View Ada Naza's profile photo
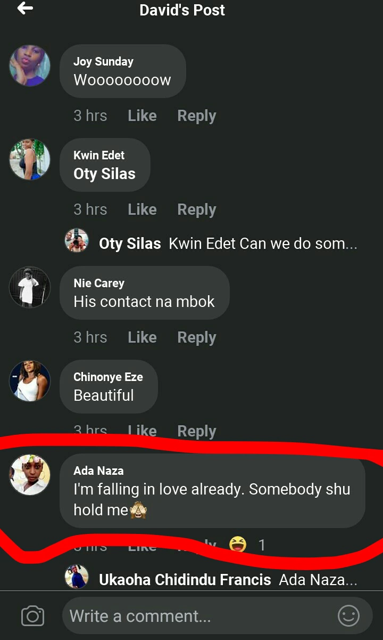The width and height of the screenshot is (383, 640). tap(30, 475)
